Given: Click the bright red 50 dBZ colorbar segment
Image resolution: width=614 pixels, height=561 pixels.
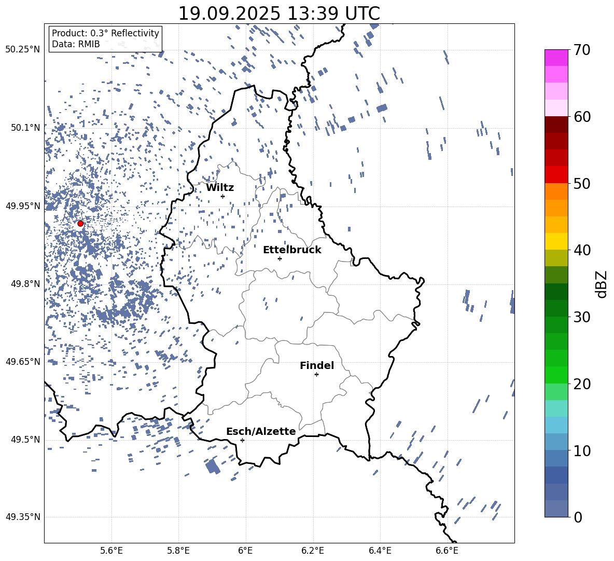Looking at the screenshot, I should pyautogui.click(x=556, y=175).
